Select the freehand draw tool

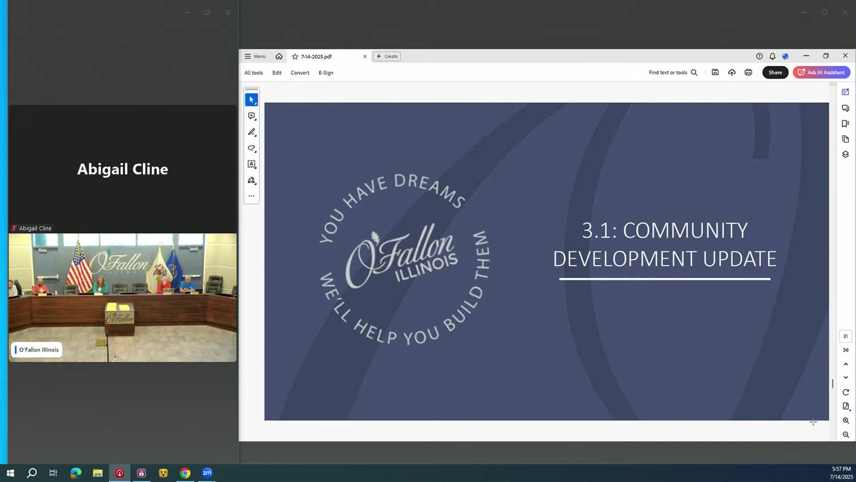coord(251,148)
